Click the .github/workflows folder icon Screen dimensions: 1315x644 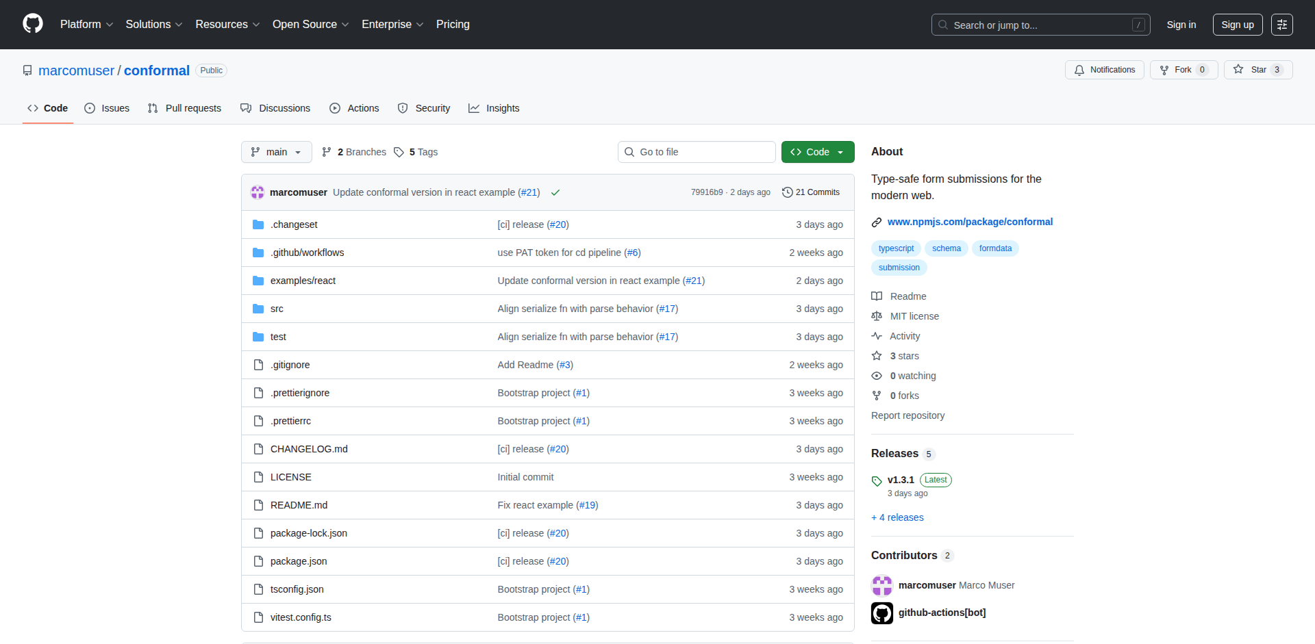258,253
